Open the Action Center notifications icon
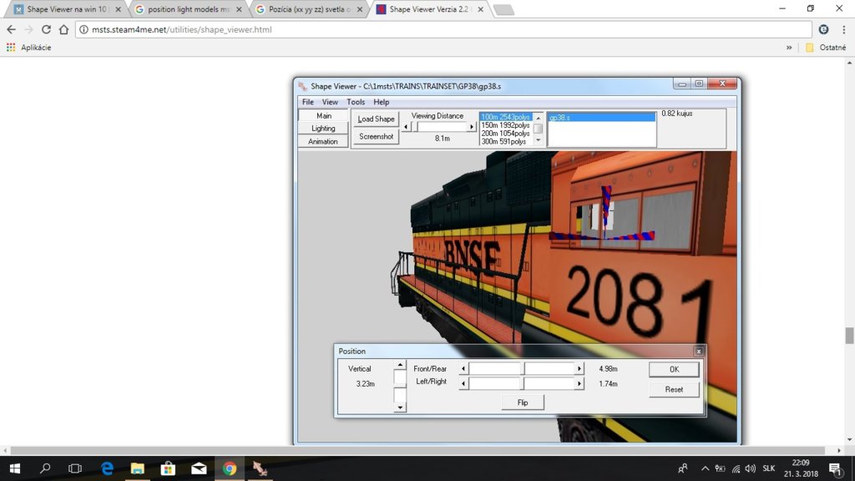Image resolution: width=855 pixels, height=481 pixels. click(x=834, y=468)
